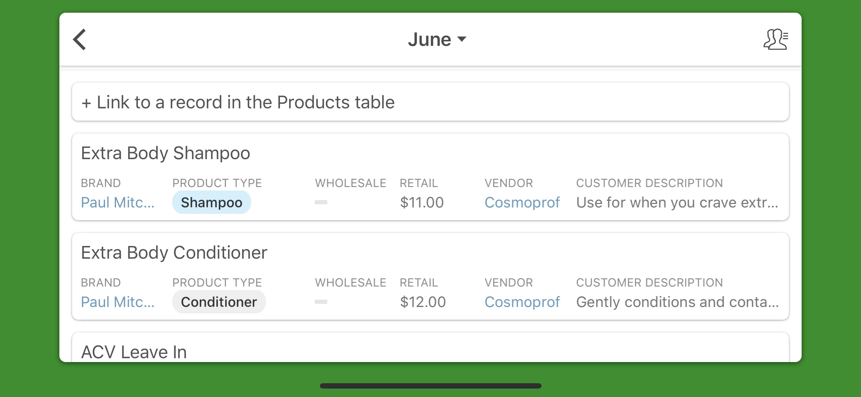Open the collaborators people icon
The height and width of the screenshot is (397, 861).
[x=776, y=39]
